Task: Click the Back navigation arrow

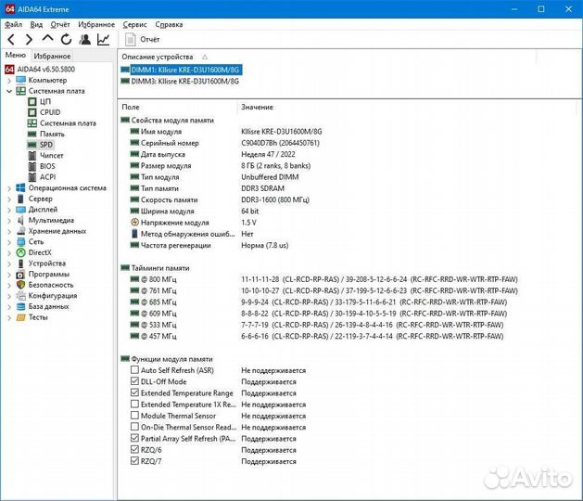Action: pyautogui.click(x=10, y=40)
